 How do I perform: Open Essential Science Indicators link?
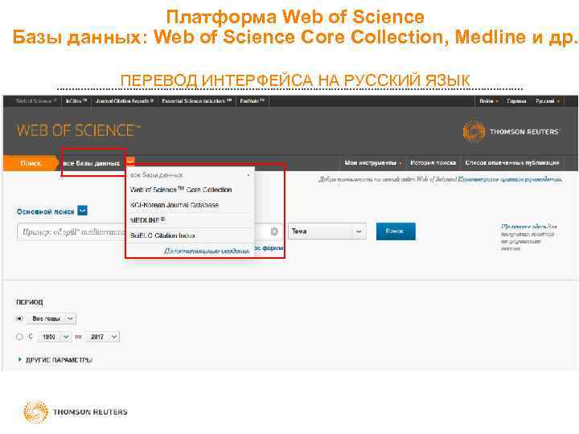(x=197, y=100)
